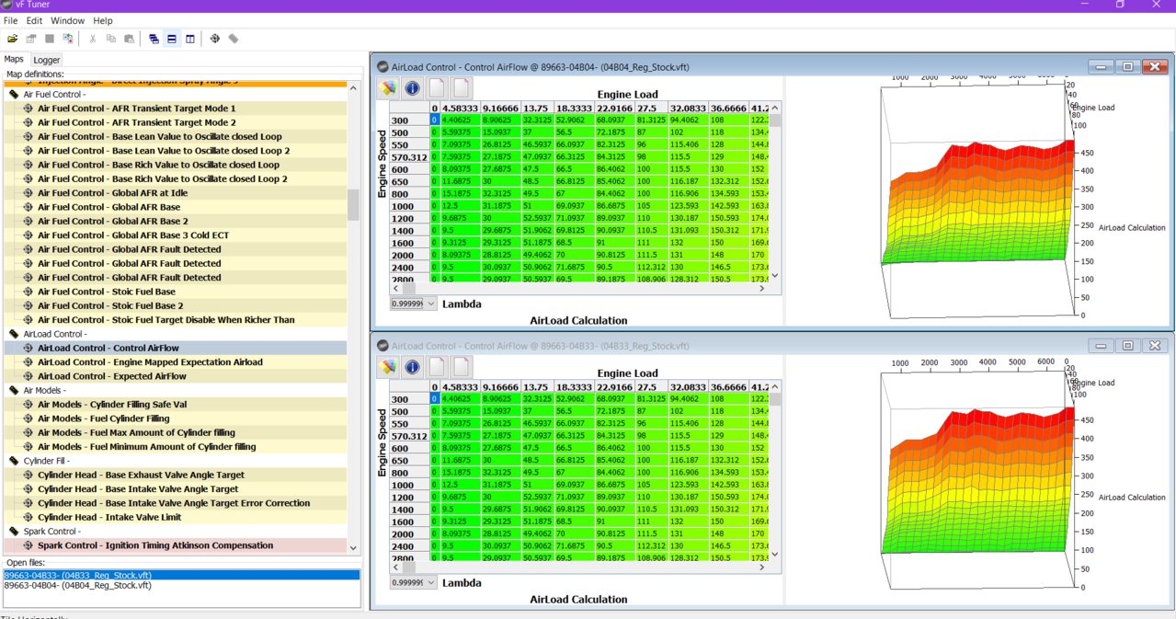Click the tag icon beside Cylinder Fill group
The width and height of the screenshot is (1176, 619).
click(x=14, y=461)
